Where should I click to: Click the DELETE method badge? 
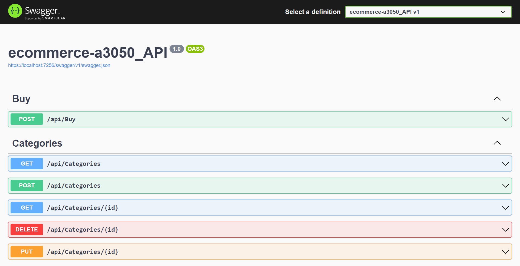tap(27, 230)
